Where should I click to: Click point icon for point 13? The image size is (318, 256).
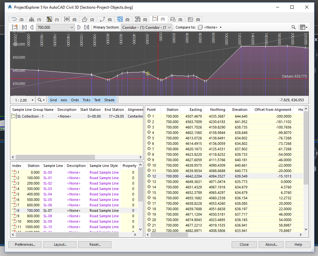tap(149, 181)
